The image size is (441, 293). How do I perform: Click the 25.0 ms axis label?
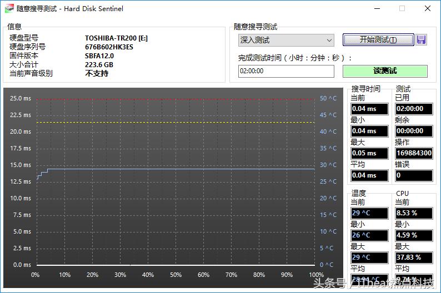tap(20, 98)
